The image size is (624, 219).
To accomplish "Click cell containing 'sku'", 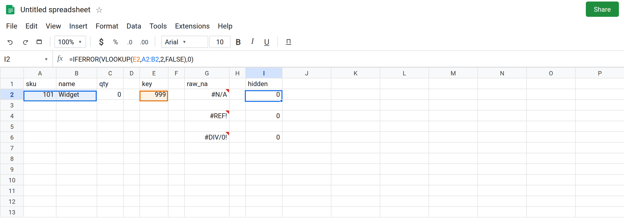I will [x=40, y=84].
